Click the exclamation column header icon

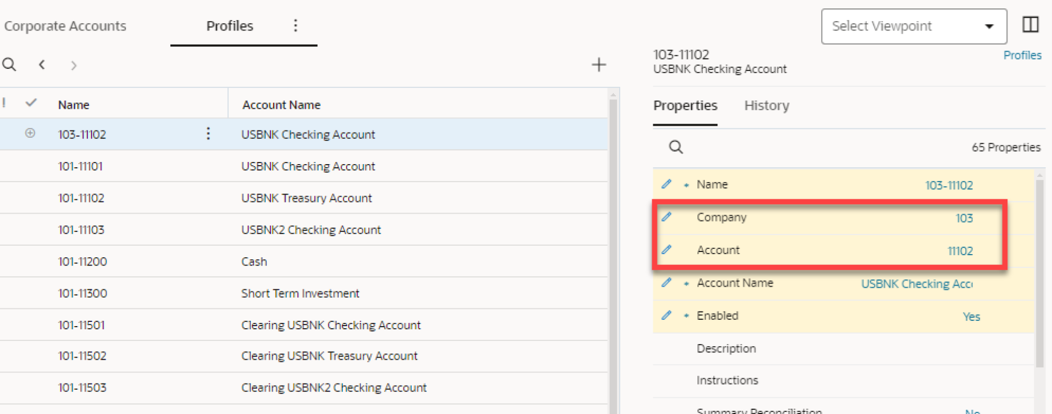click(x=4, y=103)
